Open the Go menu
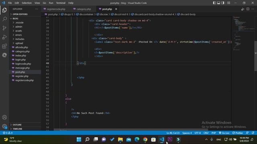257x144 pixels. point(45,3)
